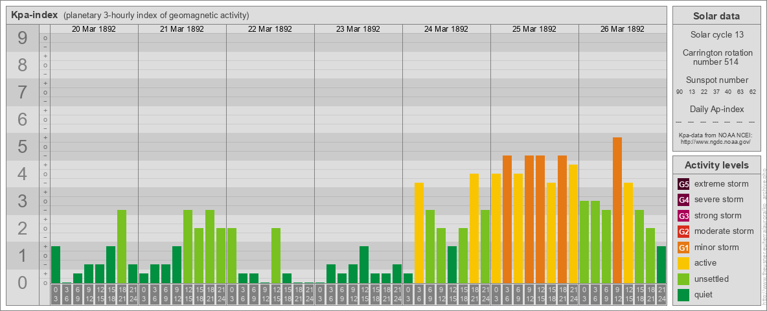This screenshot has width=767, height=311.
Task: Click the G4 severe storm legend icon
Action: click(x=683, y=200)
